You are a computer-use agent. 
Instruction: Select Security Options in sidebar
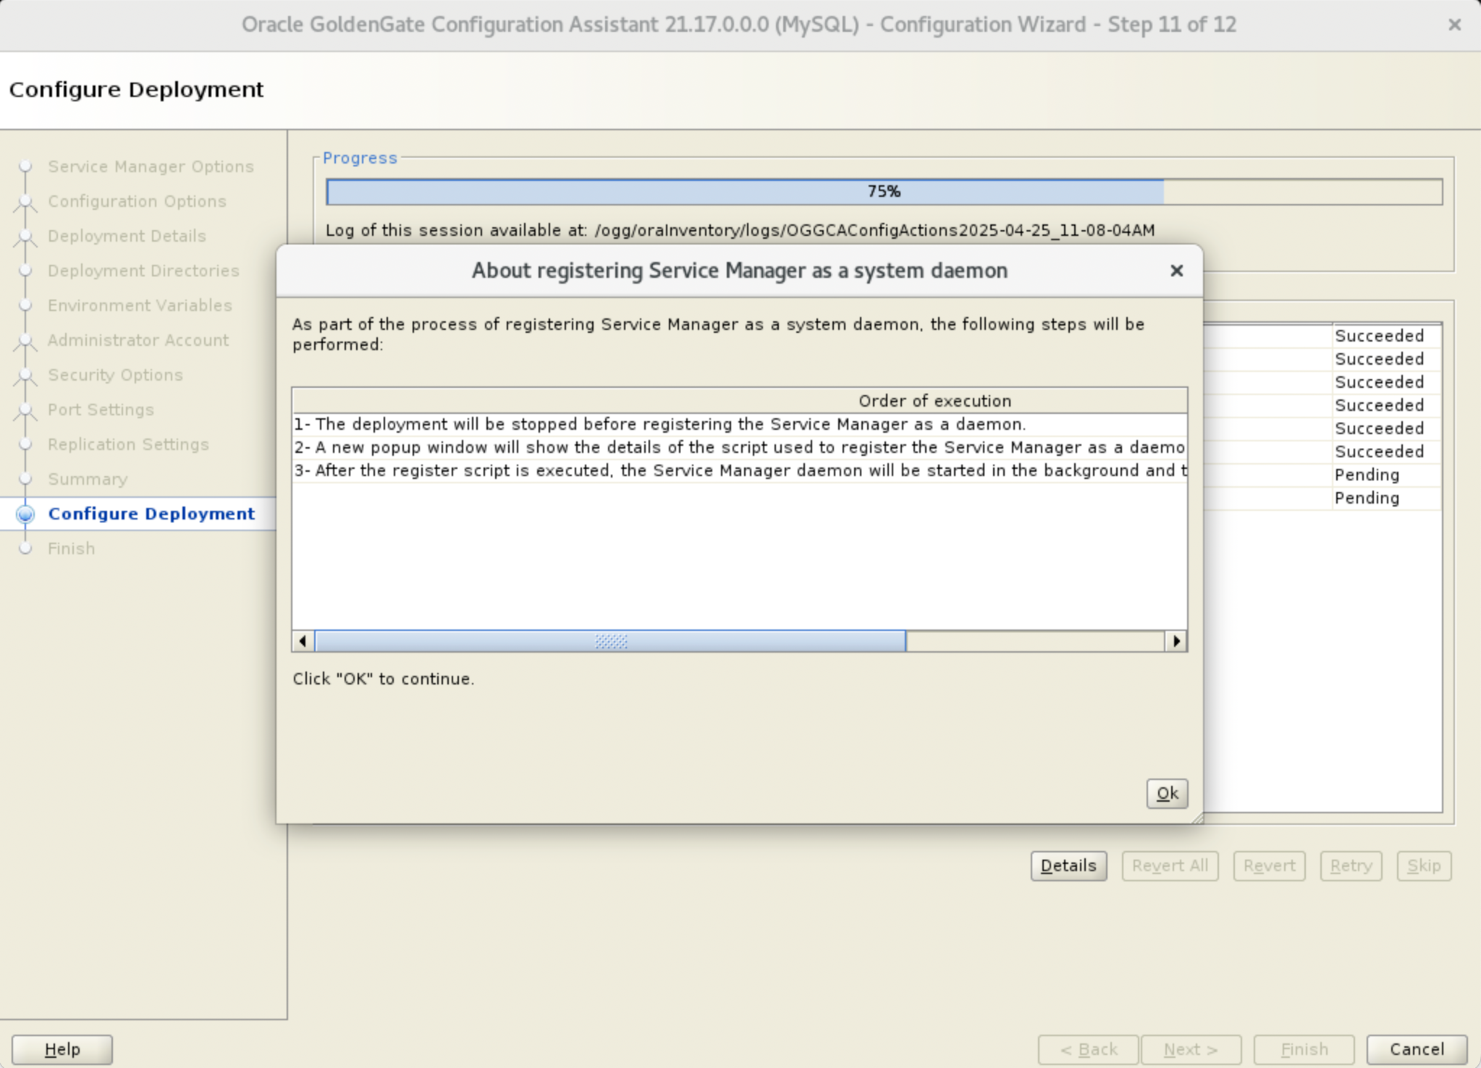(x=115, y=375)
